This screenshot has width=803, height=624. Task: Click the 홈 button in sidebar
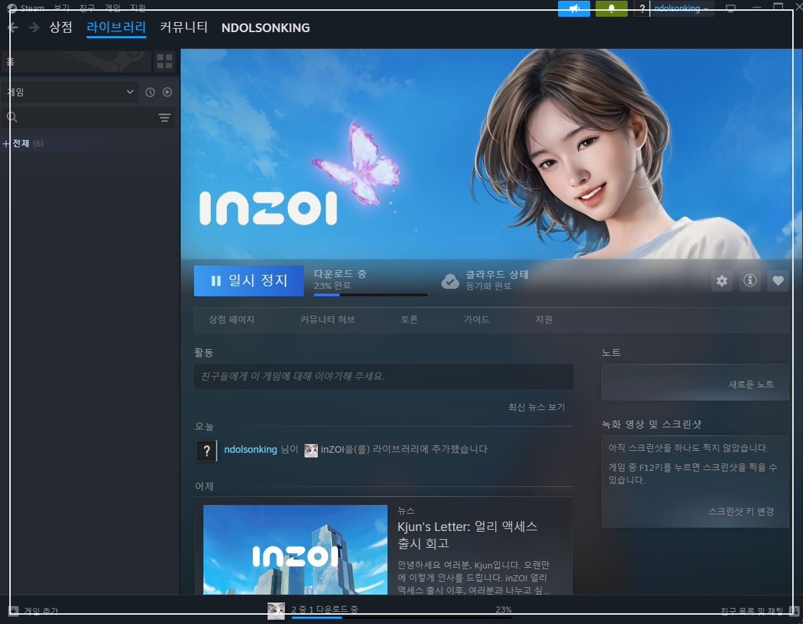click(76, 62)
